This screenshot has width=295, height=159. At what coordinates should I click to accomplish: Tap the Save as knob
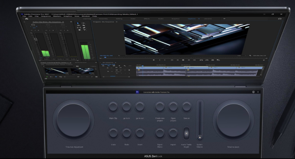point(186,107)
